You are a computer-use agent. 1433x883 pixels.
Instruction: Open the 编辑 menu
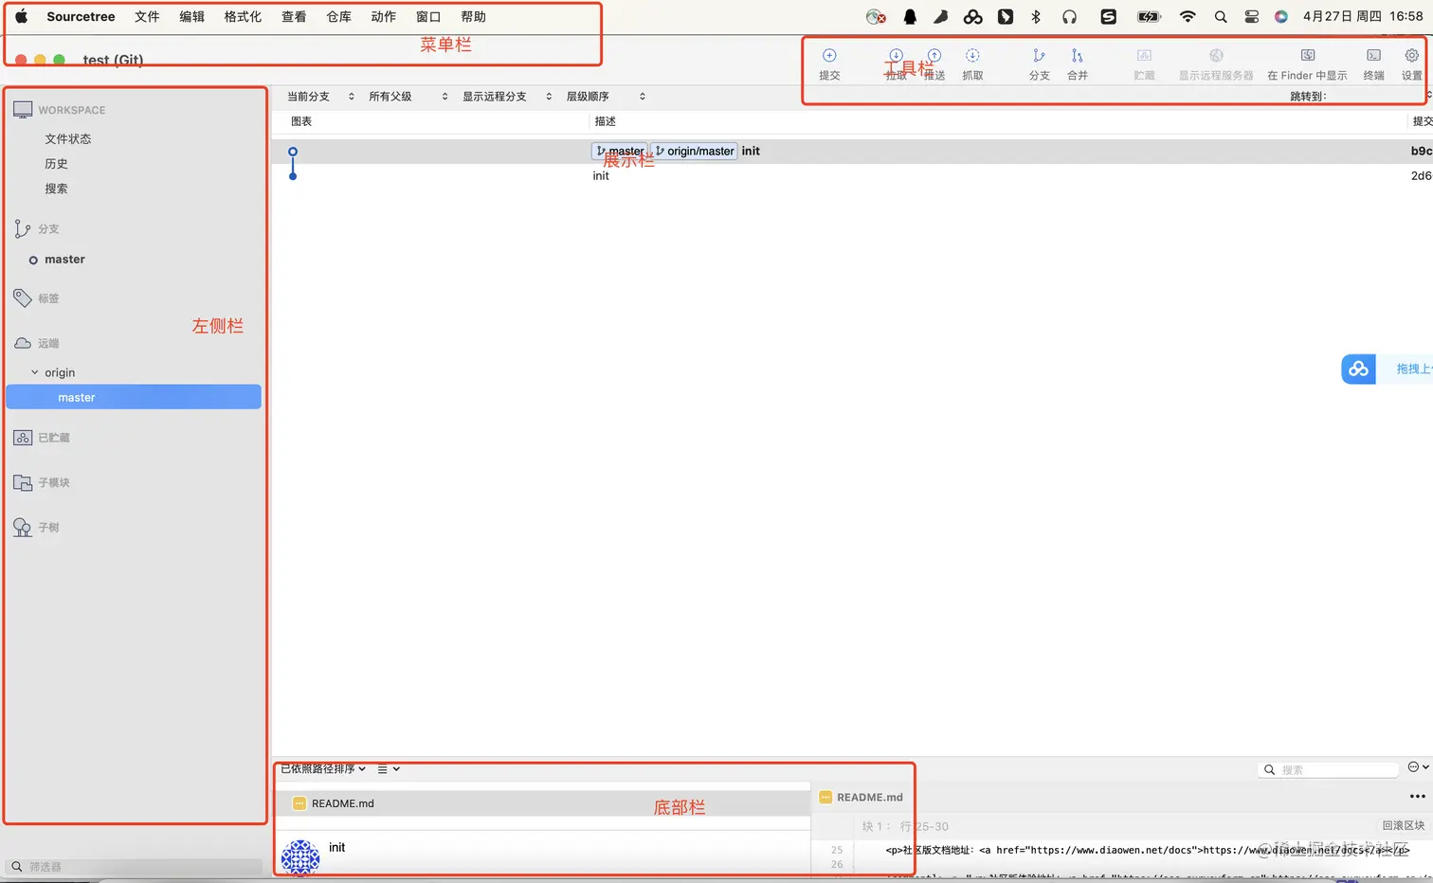(192, 17)
